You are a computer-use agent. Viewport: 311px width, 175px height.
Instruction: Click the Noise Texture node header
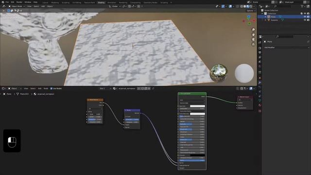tap(95, 100)
